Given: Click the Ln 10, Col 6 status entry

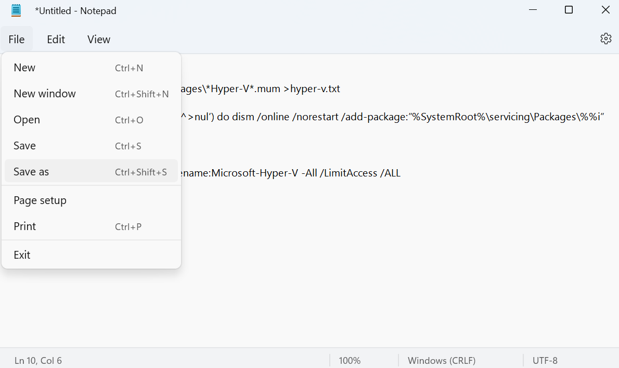Looking at the screenshot, I should 38,361.
